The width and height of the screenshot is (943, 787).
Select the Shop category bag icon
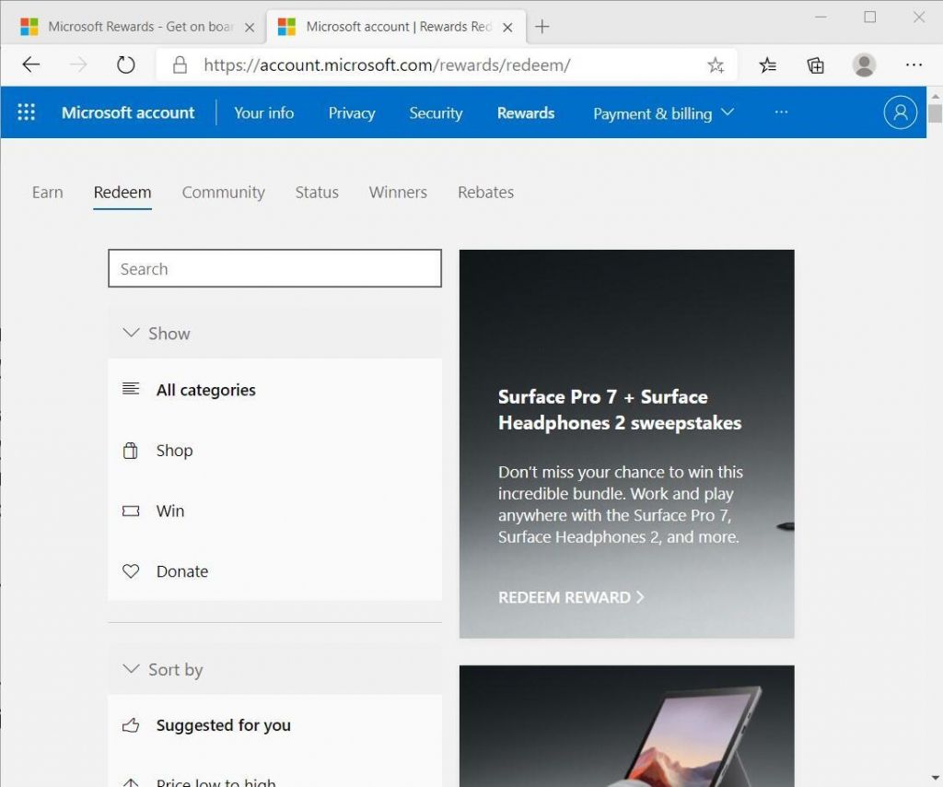(131, 450)
